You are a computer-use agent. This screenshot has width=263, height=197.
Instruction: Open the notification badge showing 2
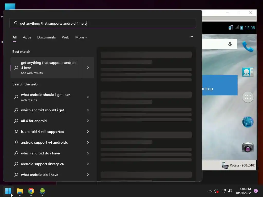coord(256,191)
